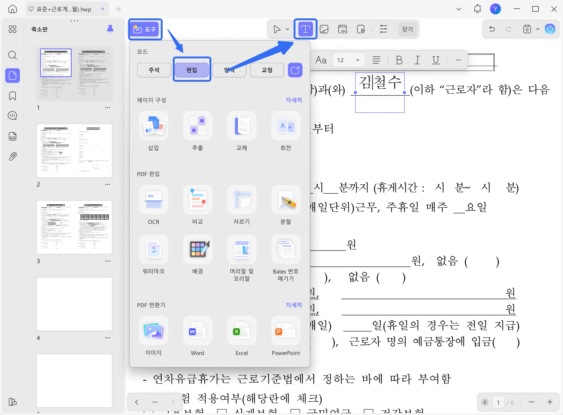This screenshot has height=415, width=563.
Task: Open the thumbnails grid icon in sidebar
Action: (x=13, y=29)
